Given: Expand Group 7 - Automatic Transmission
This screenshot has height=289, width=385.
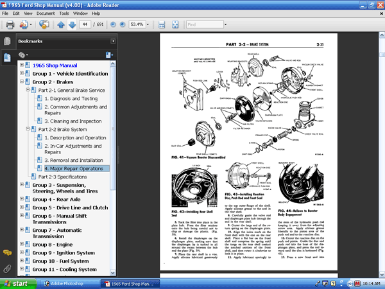Looking at the screenshot, I should 22,230.
